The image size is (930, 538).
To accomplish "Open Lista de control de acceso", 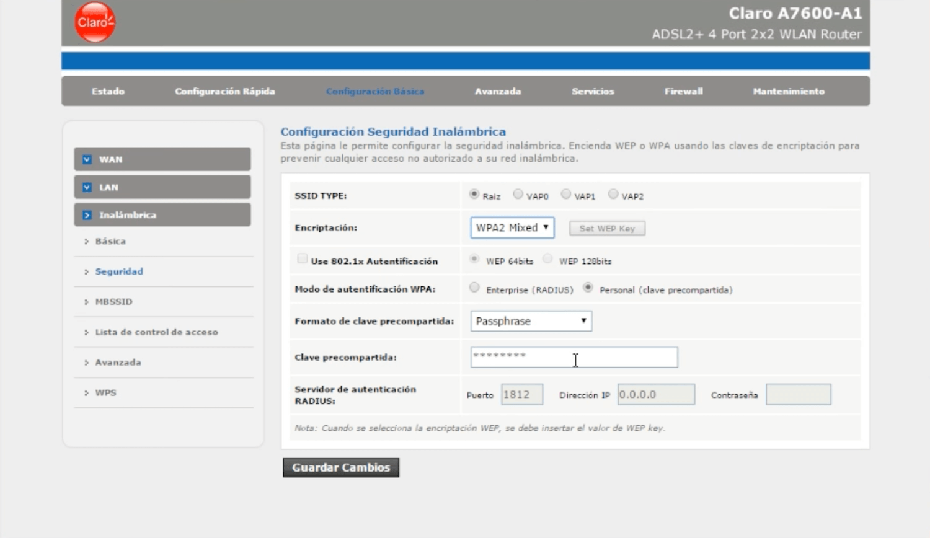I will (156, 332).
